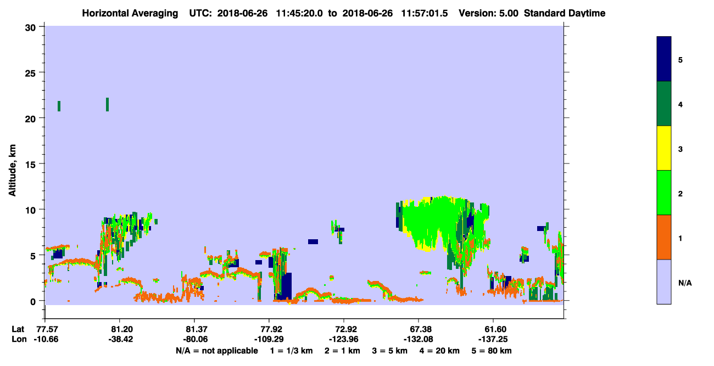This screenshot has width=714, height=366.
Task: Click latitude value '81.20'
Action: [119, 329]
